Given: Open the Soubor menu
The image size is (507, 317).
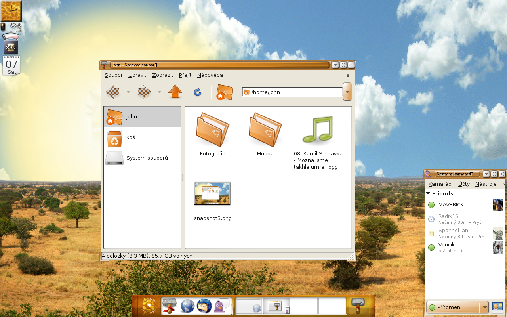Looking at the screenshot, I should tap(114, 75).
